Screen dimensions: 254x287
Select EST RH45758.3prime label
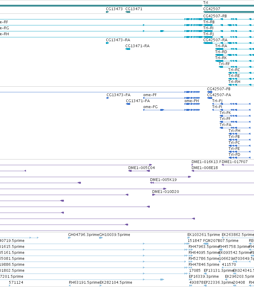pyautogui.click(x=234, y=247)
